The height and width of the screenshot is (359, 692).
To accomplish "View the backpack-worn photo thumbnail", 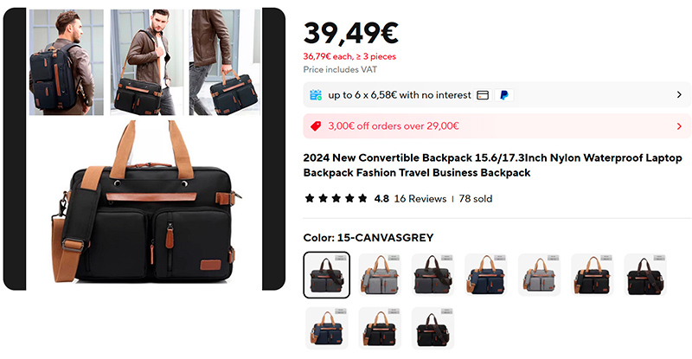I will point(67,62).
